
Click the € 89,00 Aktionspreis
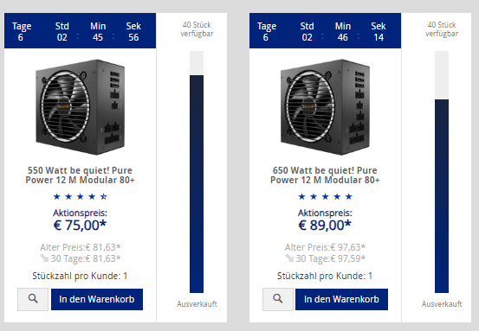(325, 226)
